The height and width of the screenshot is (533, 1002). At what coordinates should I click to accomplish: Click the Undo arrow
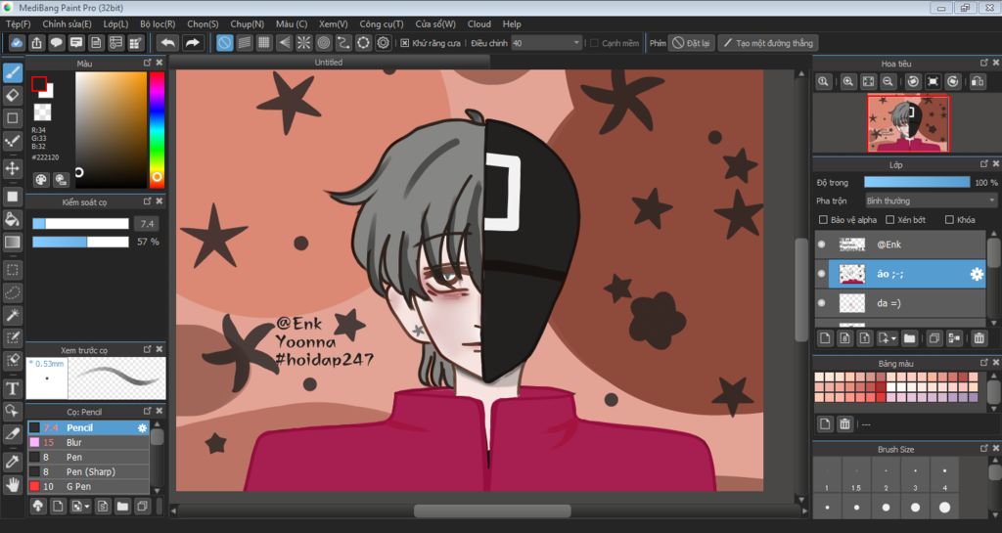168,43
